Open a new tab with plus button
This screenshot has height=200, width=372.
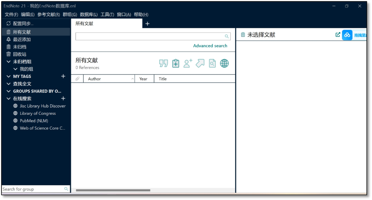click(x=147, y=24)
